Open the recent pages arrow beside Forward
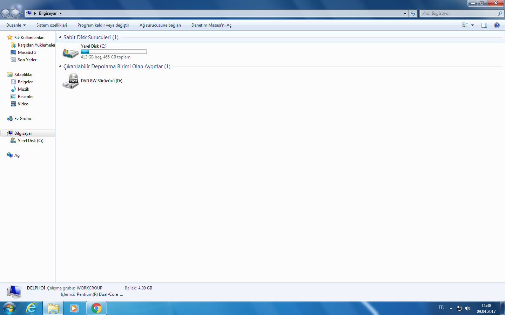Image resolution: width=505 pixels, height=315 pixels. pos(22,14)
